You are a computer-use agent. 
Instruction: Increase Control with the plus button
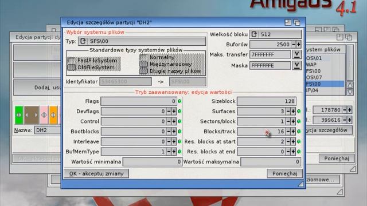(x=174, y=121)
